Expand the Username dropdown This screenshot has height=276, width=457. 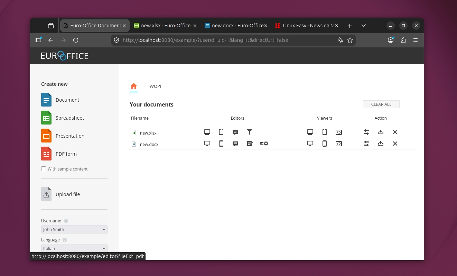[x=74, y=229]
